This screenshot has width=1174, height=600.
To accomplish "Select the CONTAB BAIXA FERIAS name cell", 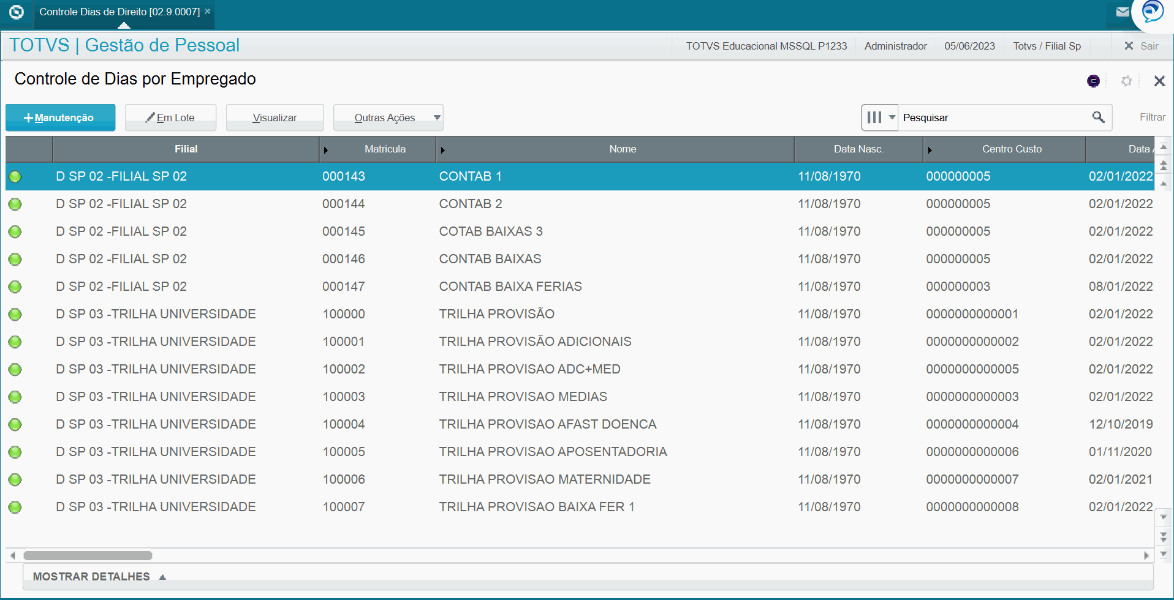I will pyautogui.click(x=510, y=287).
